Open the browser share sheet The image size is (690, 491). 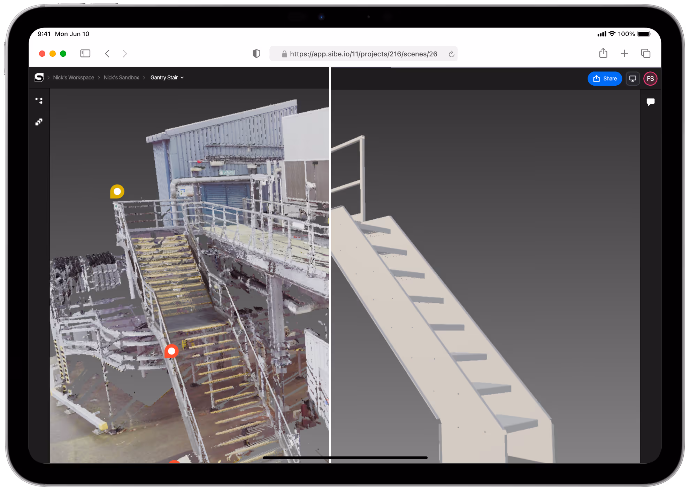tap(603, 53)
